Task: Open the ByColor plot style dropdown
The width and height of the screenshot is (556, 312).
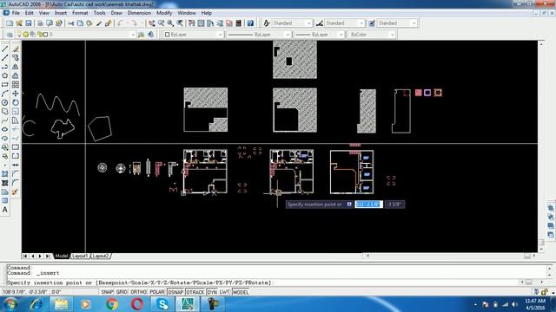Action: click(392, 35)
